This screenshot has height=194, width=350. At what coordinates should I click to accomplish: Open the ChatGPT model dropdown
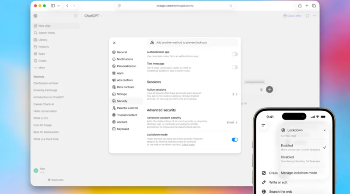[x=93, y=16]
